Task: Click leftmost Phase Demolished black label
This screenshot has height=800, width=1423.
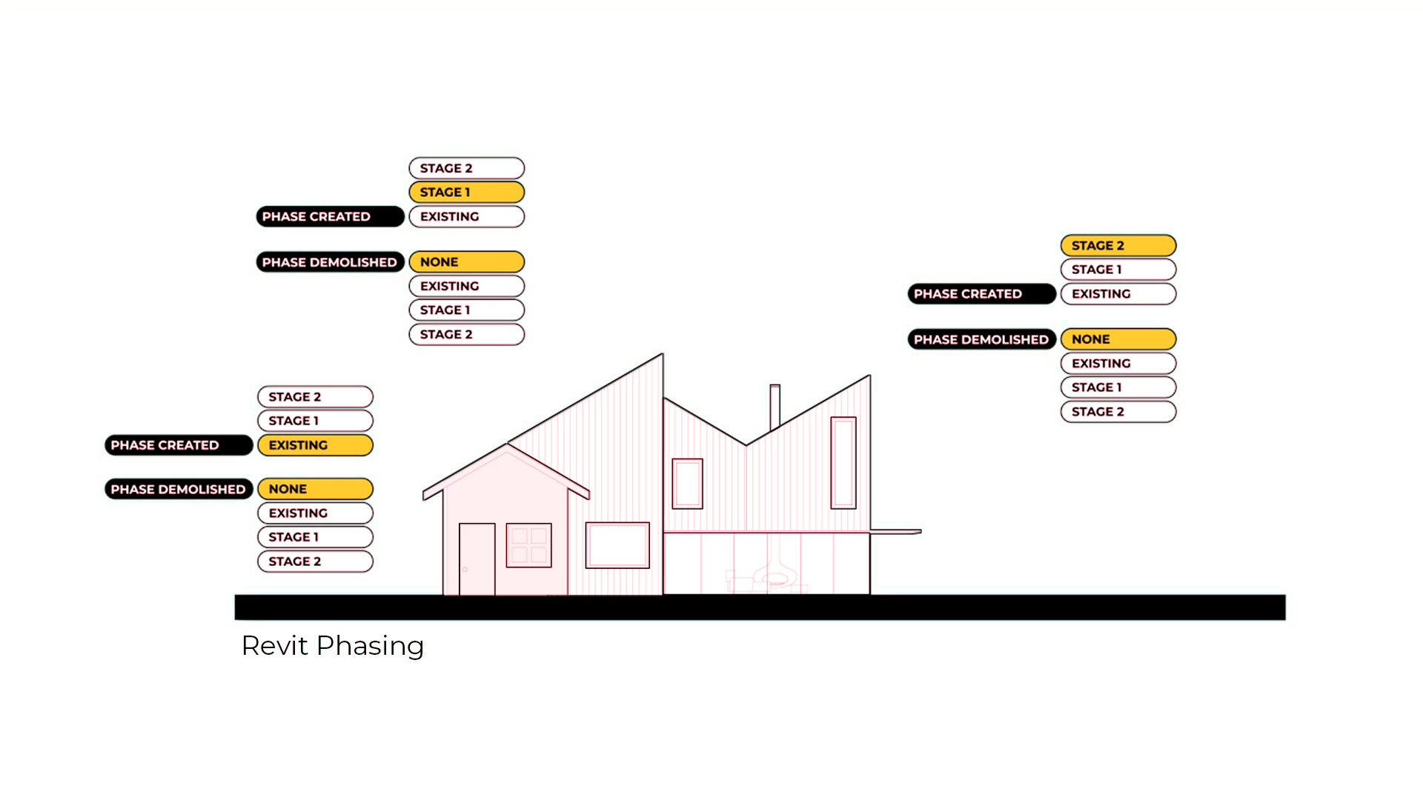Action: tap(179, 489)
